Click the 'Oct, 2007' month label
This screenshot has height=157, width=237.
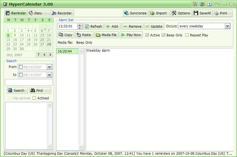pos(14,55)
